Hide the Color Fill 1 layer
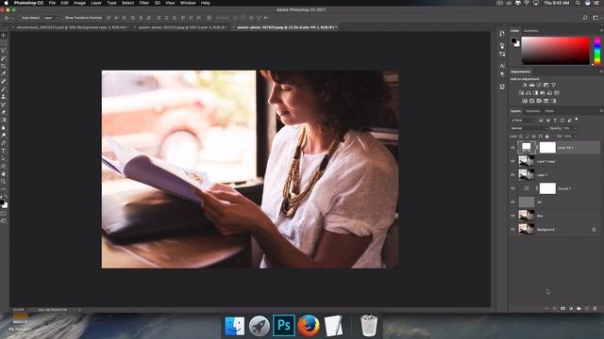 pos(512,148)
